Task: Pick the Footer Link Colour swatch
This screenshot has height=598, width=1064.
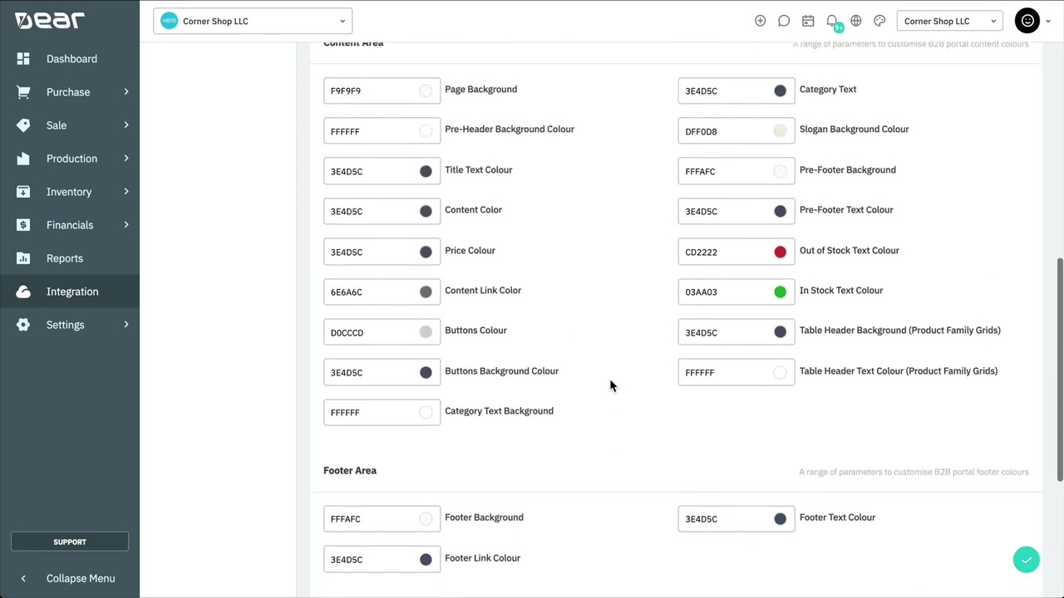Action: point(426,559)
